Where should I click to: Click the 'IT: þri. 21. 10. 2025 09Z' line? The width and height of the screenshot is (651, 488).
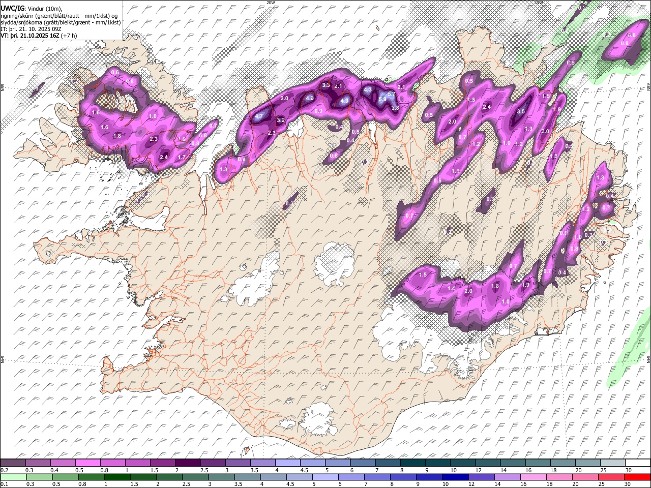[31, 29]
